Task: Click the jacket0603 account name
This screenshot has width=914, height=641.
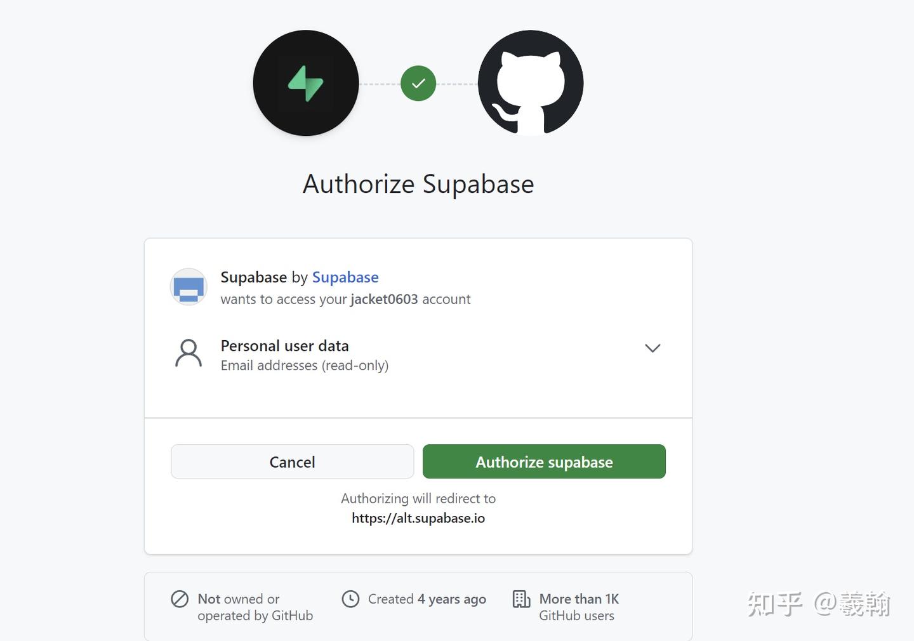Action: [384, 300]
